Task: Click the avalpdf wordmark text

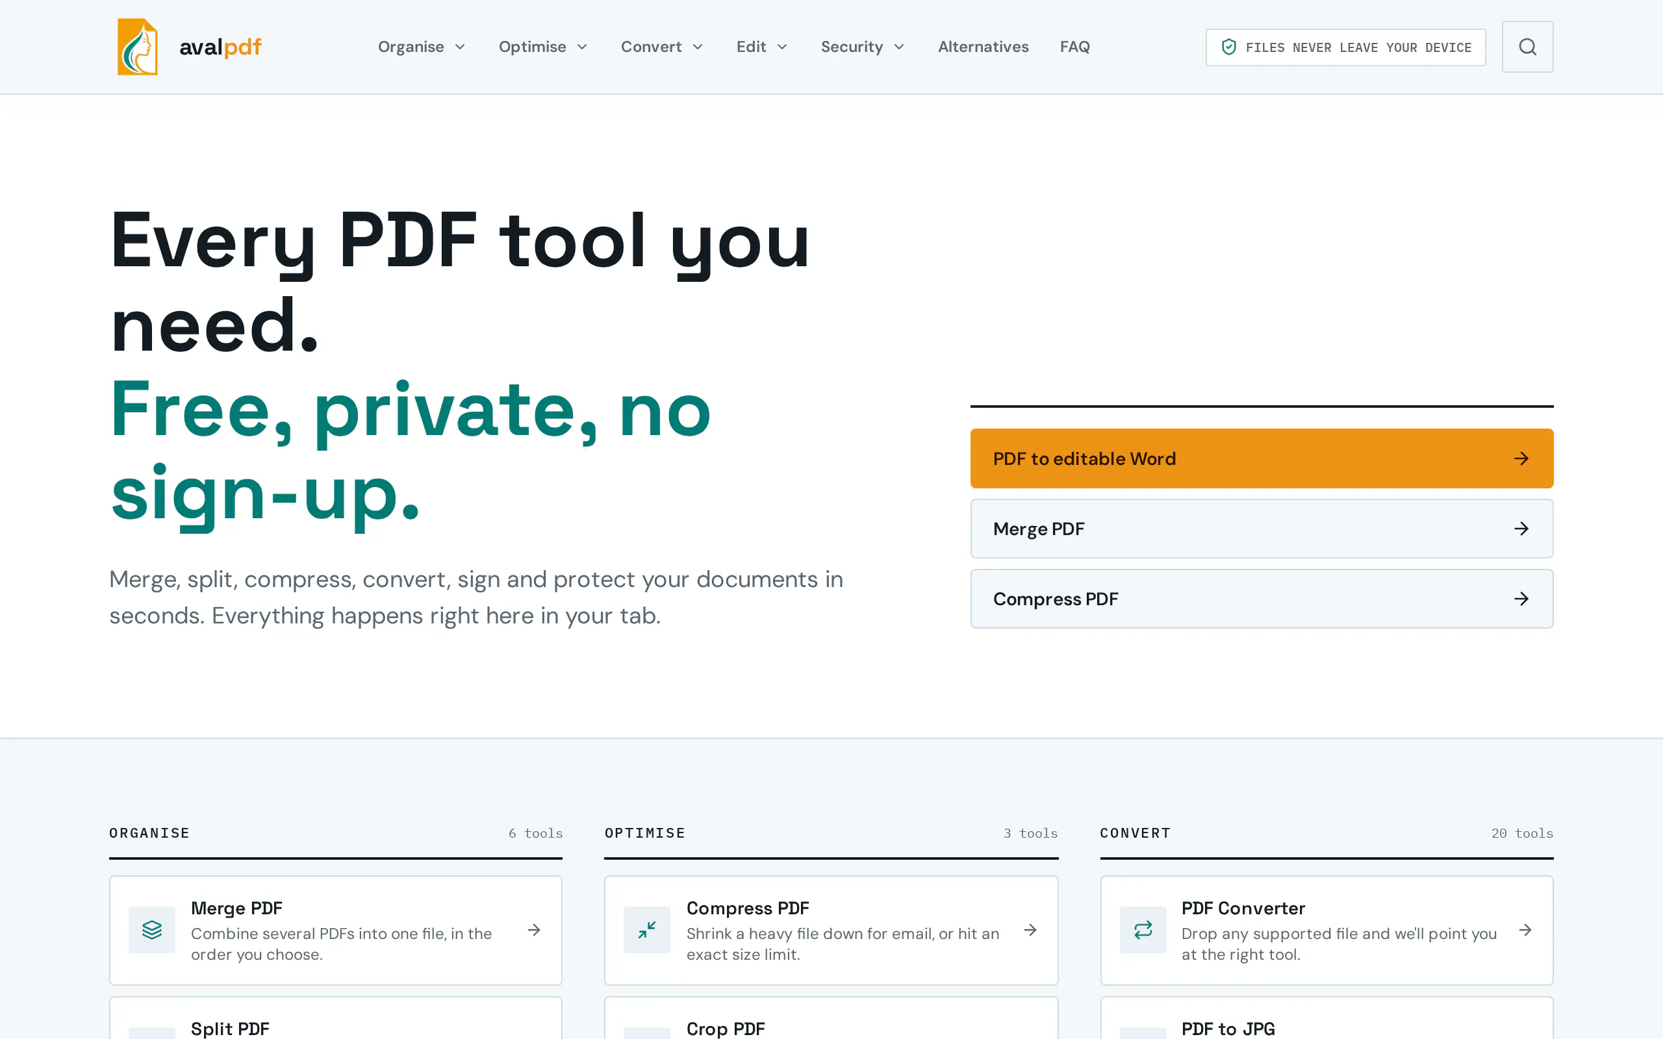Action: coord(220,47)
